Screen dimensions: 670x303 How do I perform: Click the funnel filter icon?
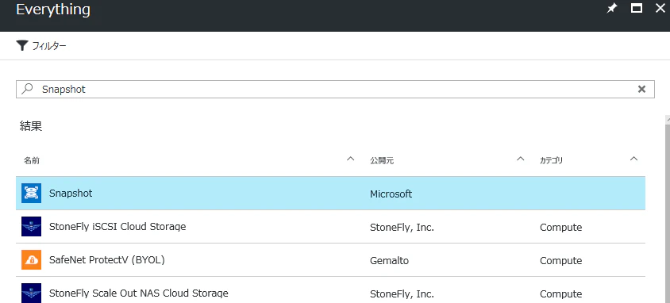pyautogui.click(x=22, y=46)
